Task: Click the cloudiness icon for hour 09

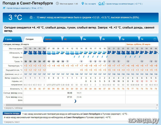Action: point(58,53)
